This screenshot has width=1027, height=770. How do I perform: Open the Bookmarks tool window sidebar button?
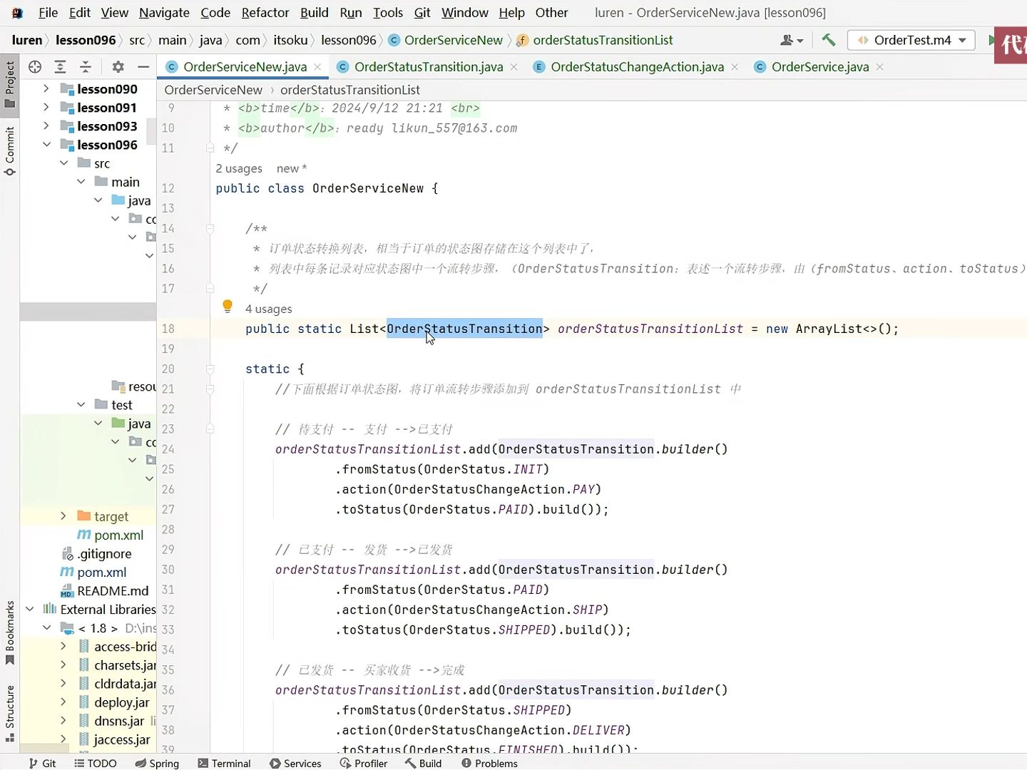10,632
